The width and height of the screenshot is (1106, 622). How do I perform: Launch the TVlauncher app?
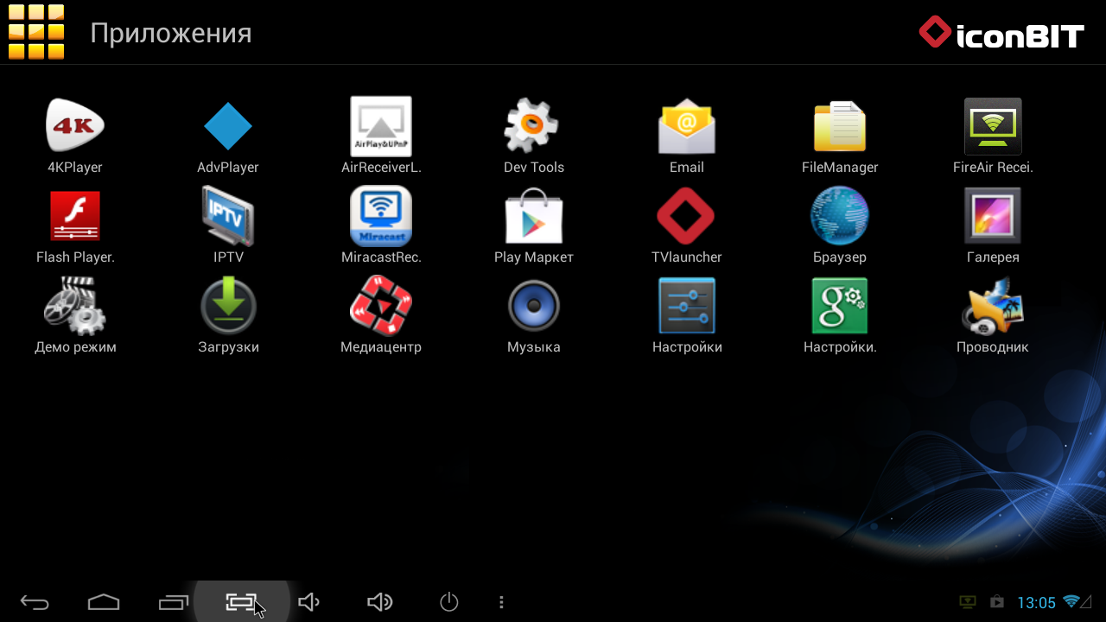click(686, 216)
